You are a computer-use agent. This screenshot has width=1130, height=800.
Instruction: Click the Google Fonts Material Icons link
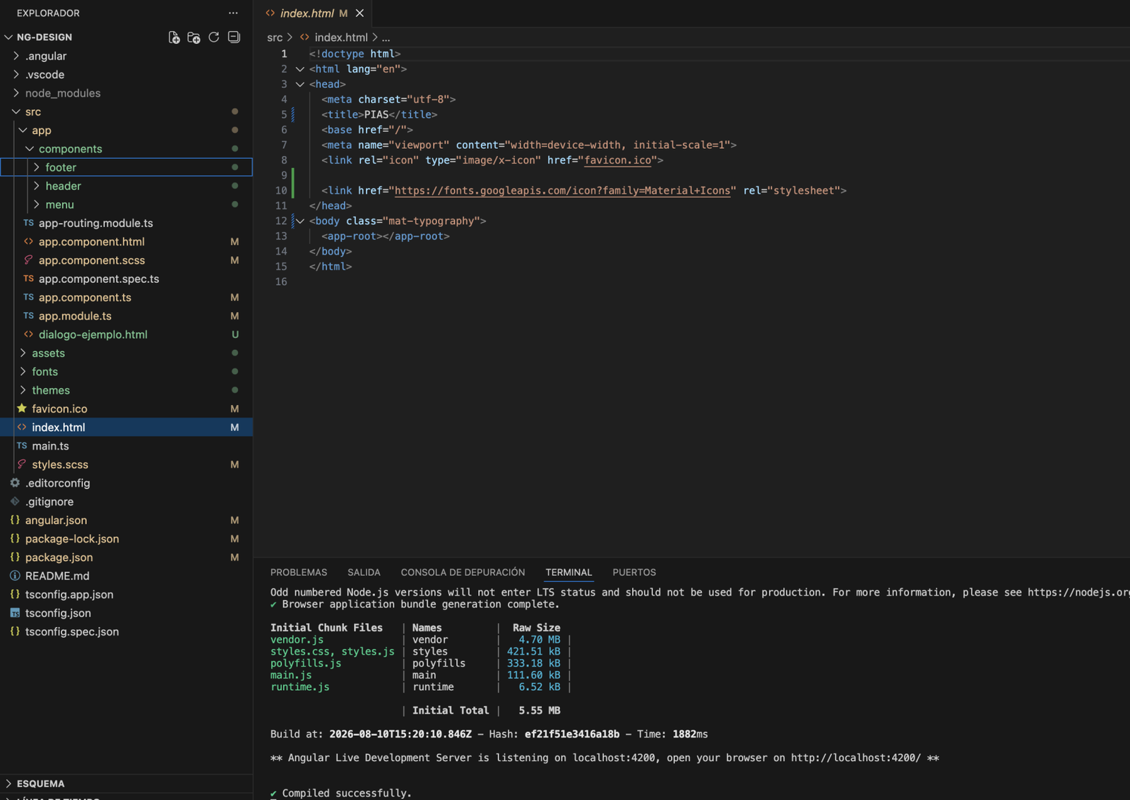click(562, 190)
